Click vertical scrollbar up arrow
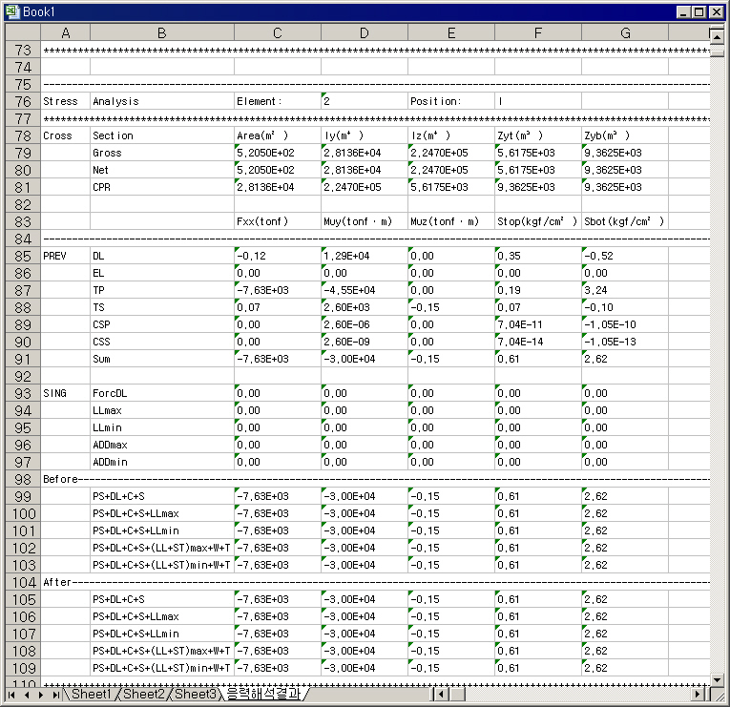Viewport: 730px width, 707px height. pos(716,35)
